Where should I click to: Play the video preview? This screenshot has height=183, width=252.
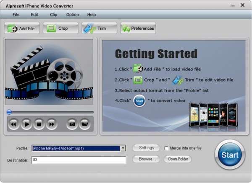coord(26,124)
